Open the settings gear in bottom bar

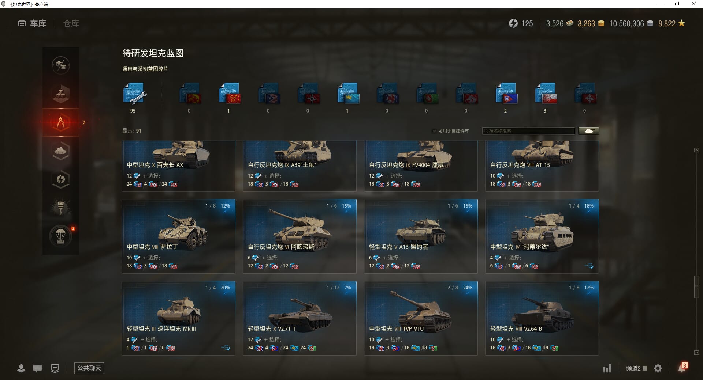pos(658,368)
